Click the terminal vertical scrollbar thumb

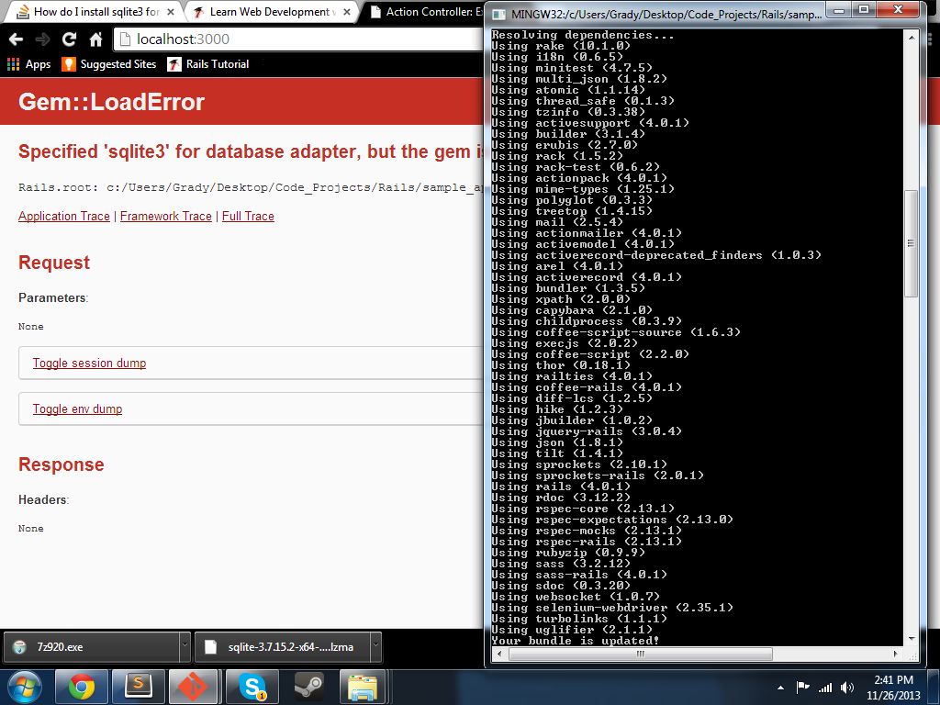tap(912, 243)
